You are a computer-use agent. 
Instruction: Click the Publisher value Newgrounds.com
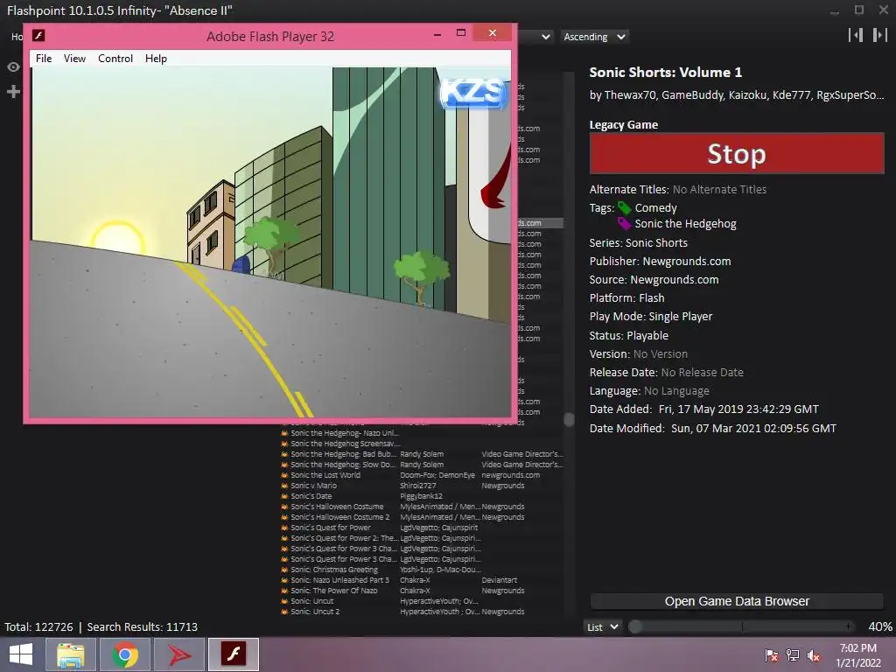tap(687, 261)
